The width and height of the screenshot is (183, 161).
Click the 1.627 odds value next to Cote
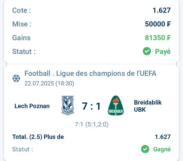[x=162, y=10]
